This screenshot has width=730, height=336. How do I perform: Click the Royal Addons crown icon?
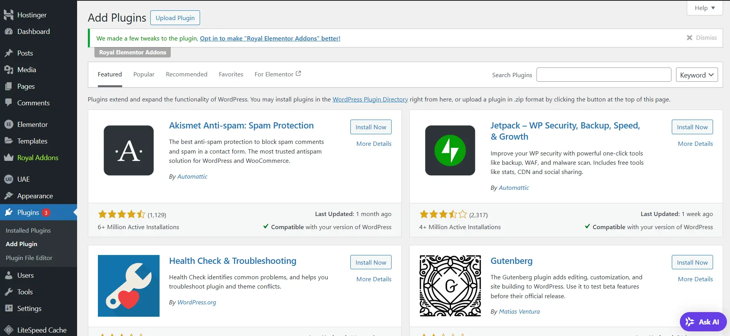8,157
